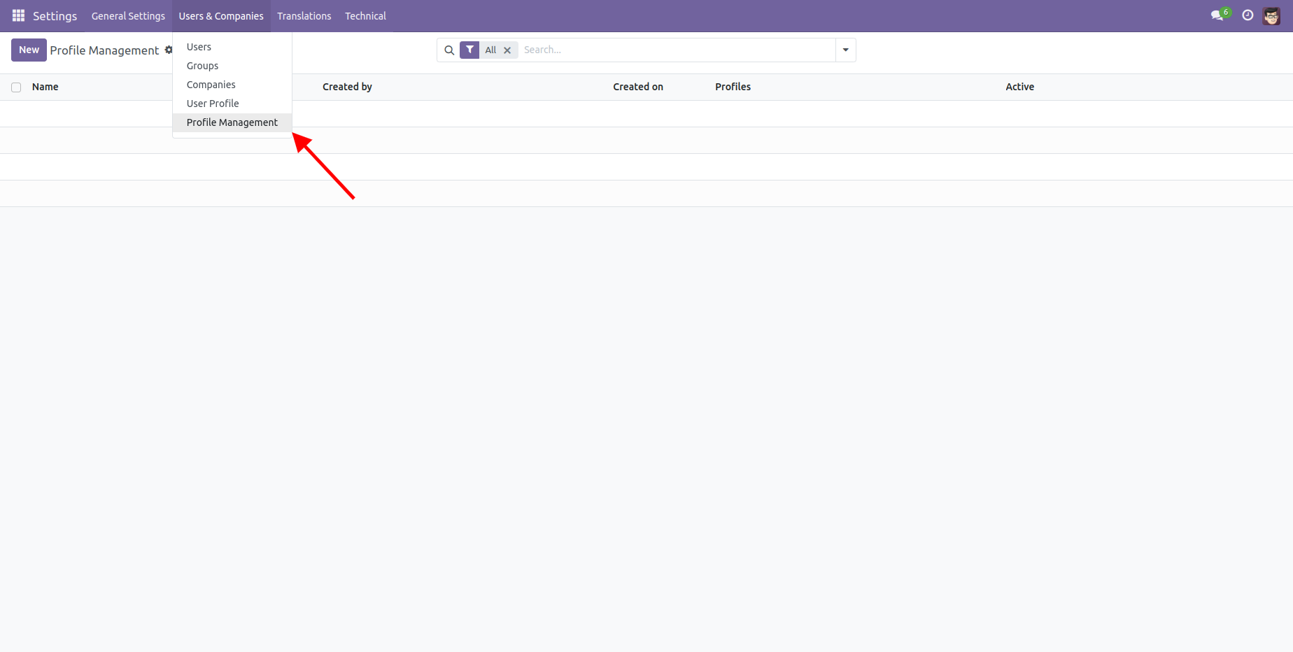This screenshot has width=1293, height=652.
Task: Toggle the select-all checkbox in header
Action: tap(16, 87)
